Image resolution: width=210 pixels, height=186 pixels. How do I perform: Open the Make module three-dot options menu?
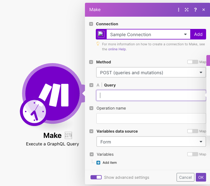(179, 10)
